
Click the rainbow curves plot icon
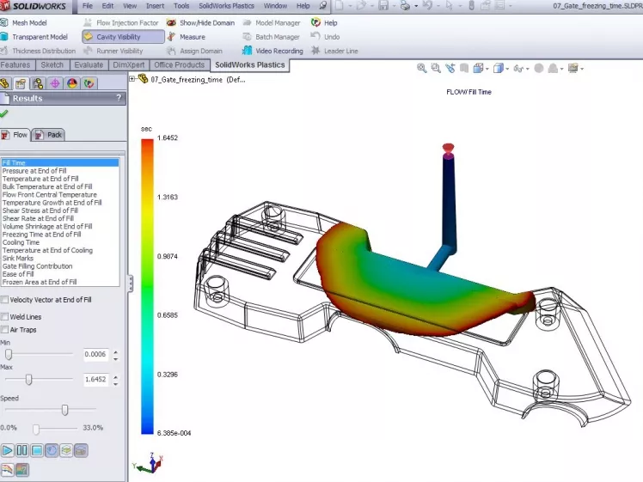(x=8, y=470)
